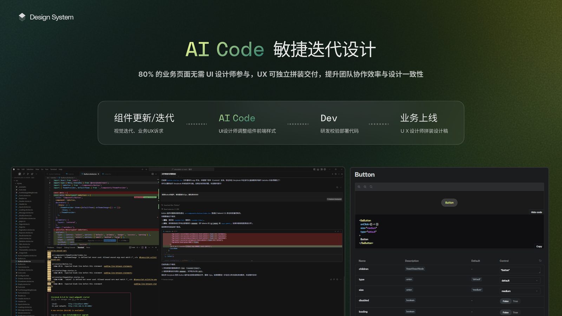Open the File menu in editor
Image resolution: width=562 pixels, height=316 pixels.
(x=18, y=169)
